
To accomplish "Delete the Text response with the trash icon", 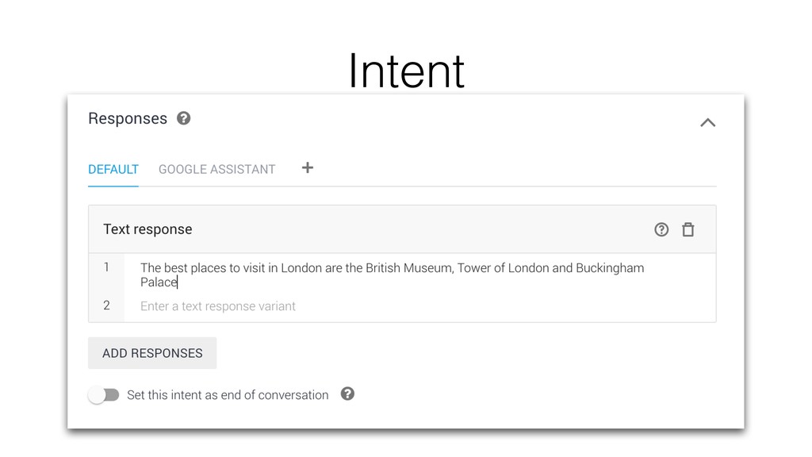I will point(688,229).
